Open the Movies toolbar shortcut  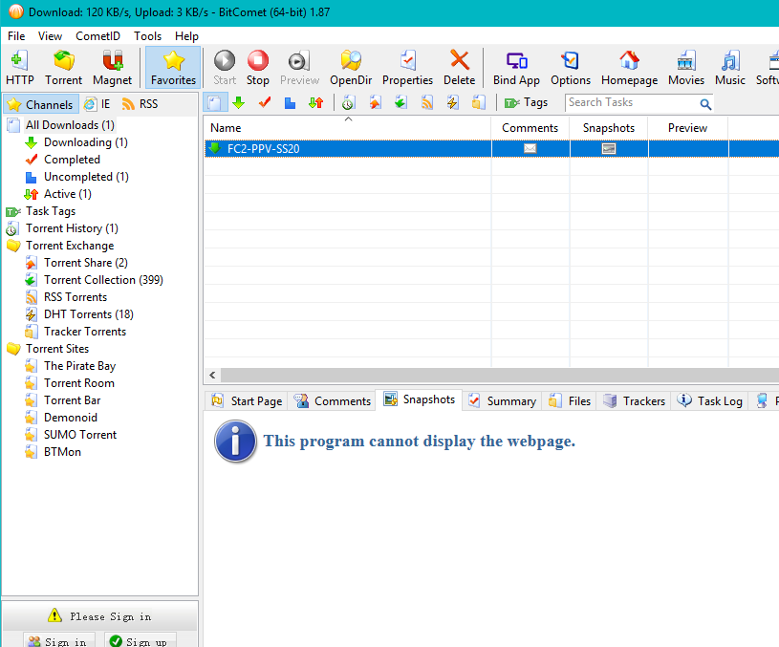tap(686, 68)
